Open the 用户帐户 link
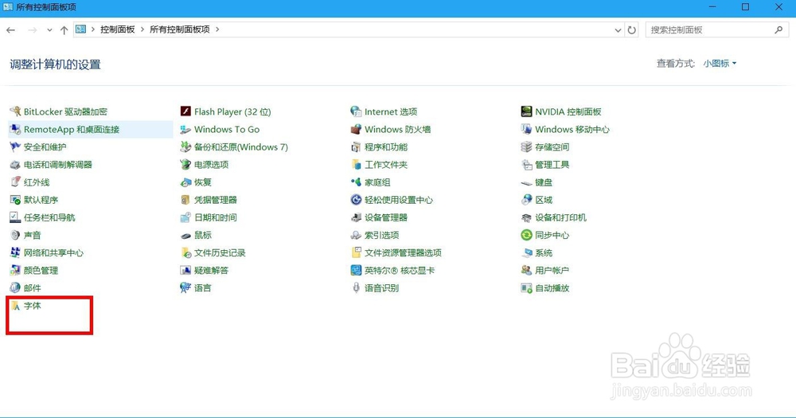This screenshot has height=418, width=796. 552,270
